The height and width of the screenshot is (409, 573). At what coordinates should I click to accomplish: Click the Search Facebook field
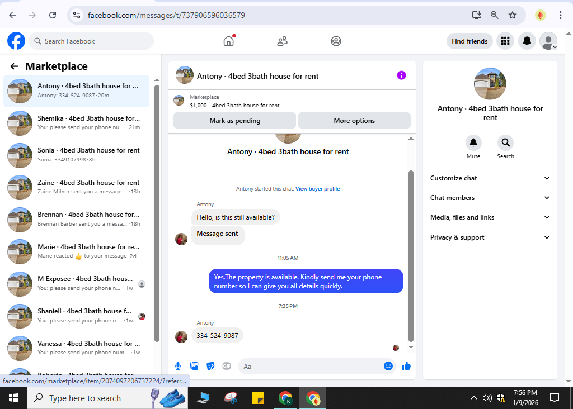pyautogui.click(x=91, y=41)
